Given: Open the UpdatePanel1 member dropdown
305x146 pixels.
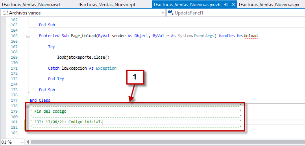Looking at the screenshot, I should pos(236,13).
